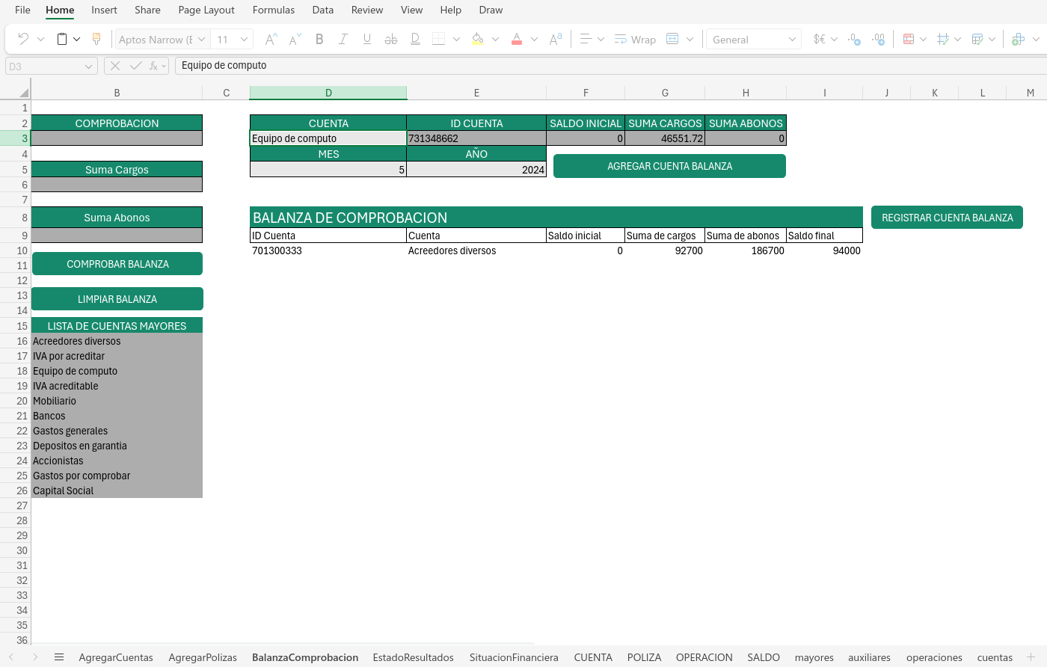1047x667 pixels.
Task: Click the Paste clipboard icon
Action: click(63, 39)
